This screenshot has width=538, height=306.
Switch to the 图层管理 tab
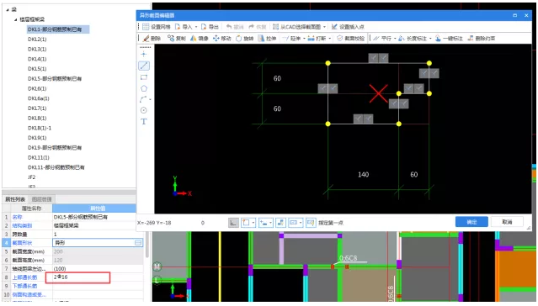(x=41, y=199)
